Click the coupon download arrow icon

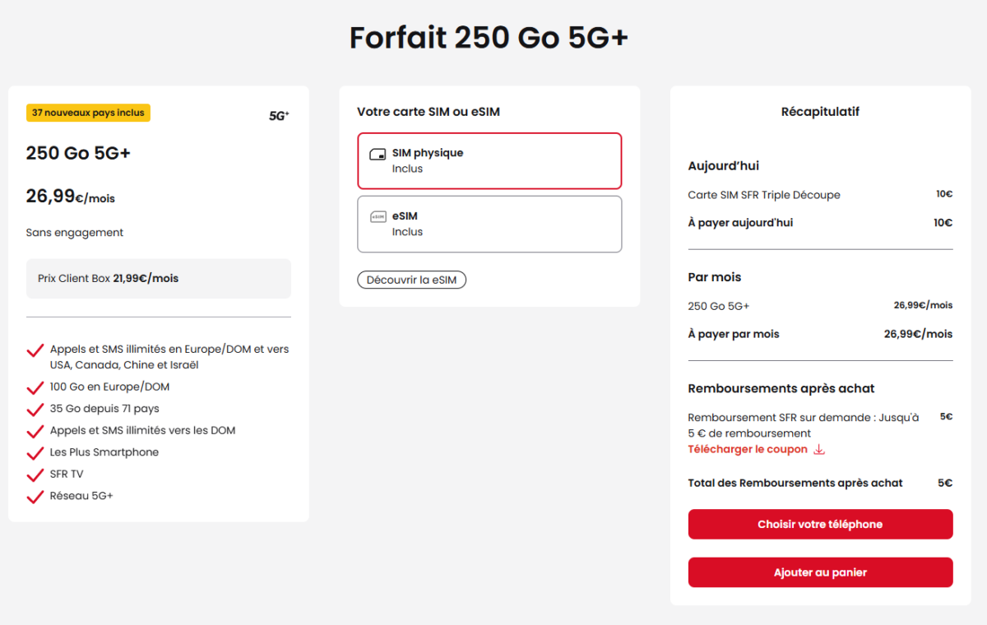(x=818, y=450)
